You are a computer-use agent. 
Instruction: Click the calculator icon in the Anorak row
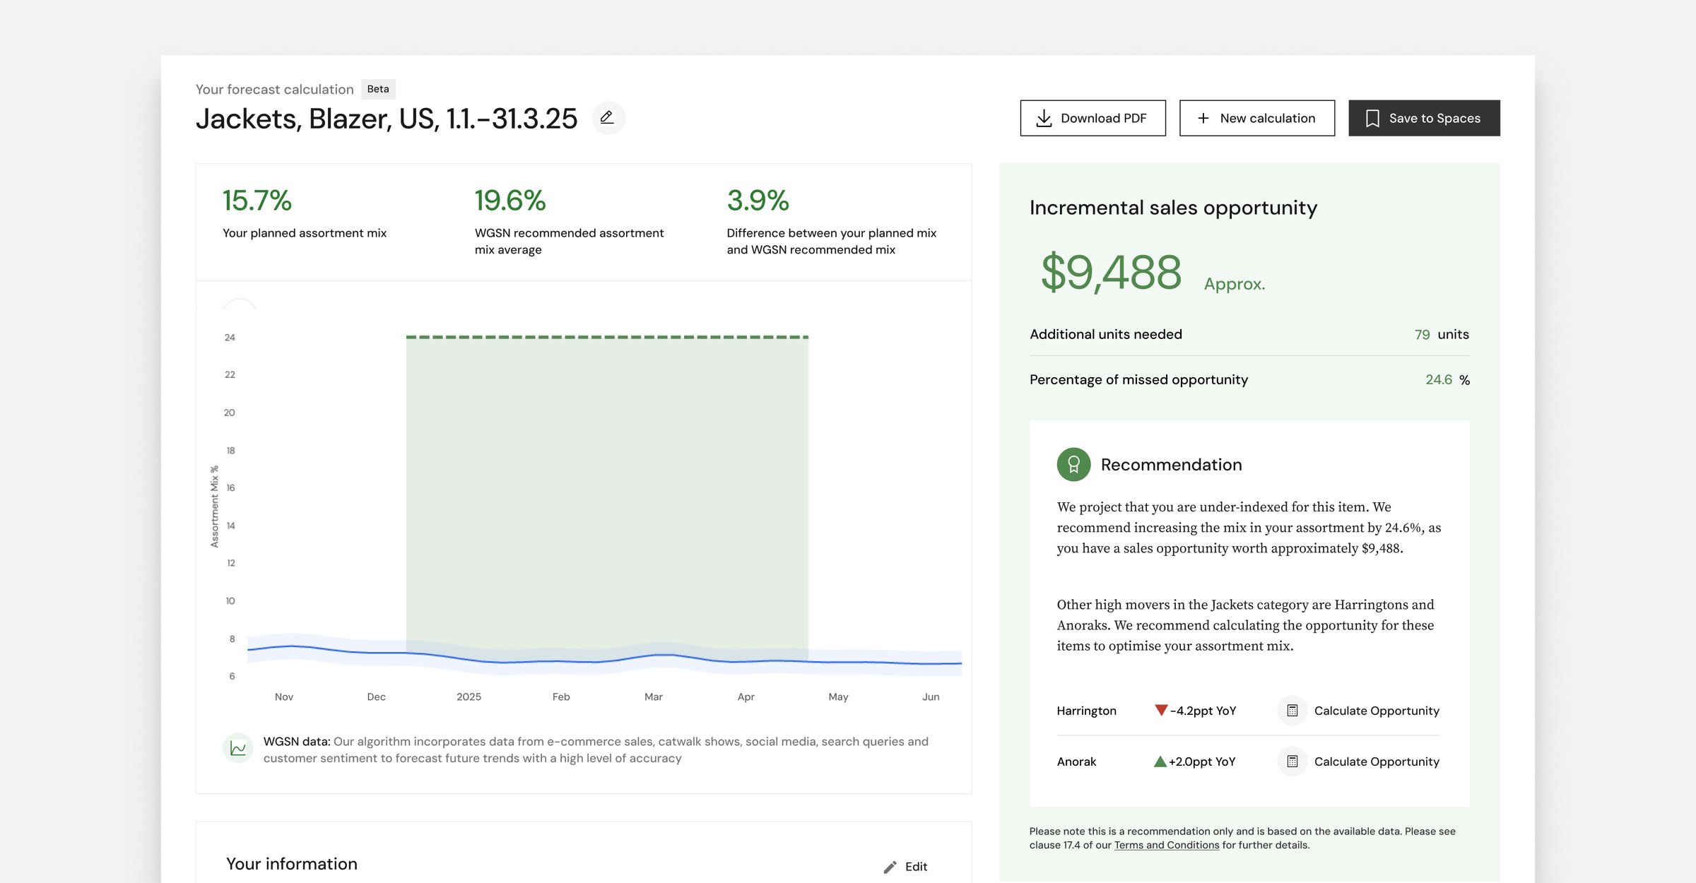(1292, 761)
